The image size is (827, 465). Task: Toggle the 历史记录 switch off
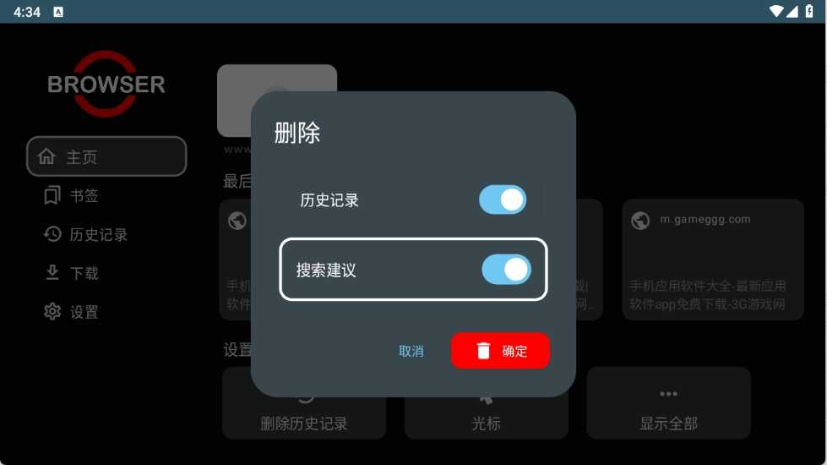pyautogui.click(x=502, y=200)
